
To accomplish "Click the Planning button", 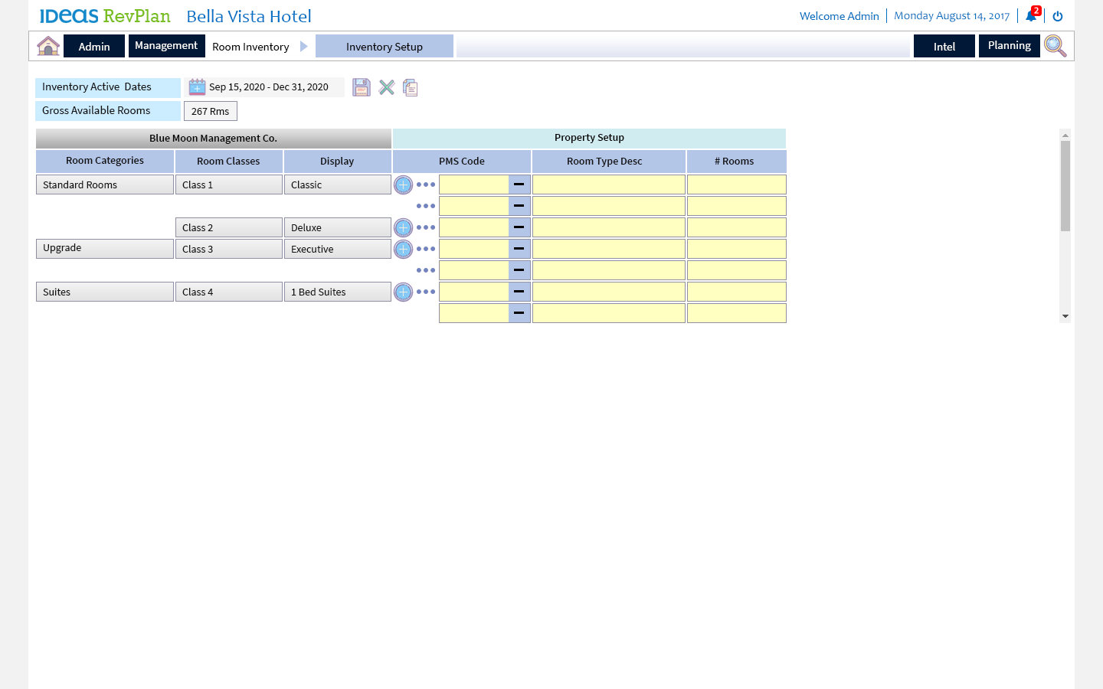I will [1009, 46].
